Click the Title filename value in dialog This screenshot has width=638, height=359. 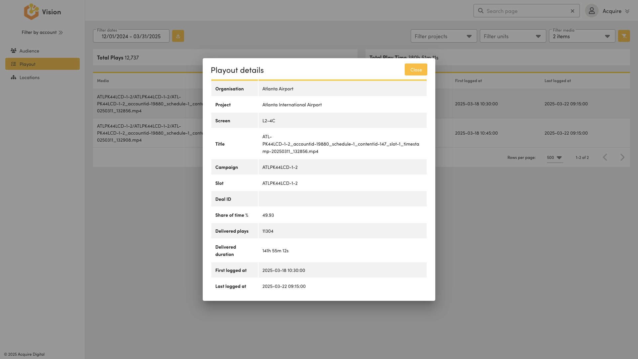click(341, 144)
